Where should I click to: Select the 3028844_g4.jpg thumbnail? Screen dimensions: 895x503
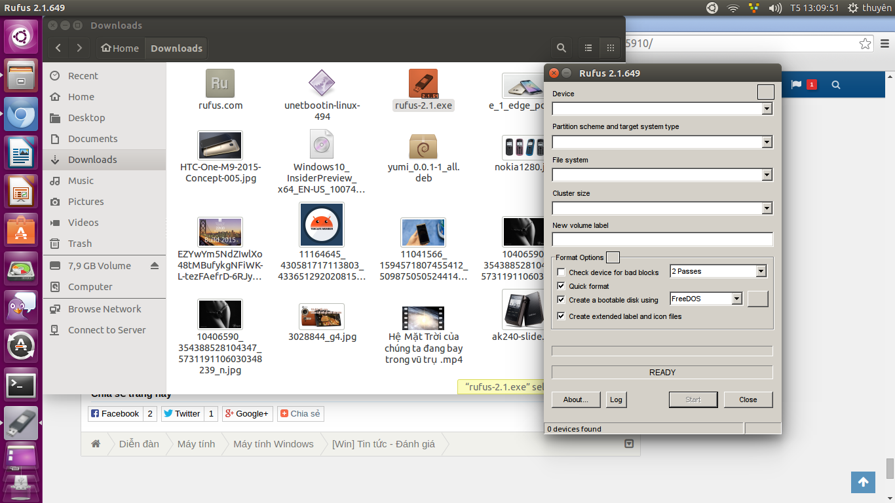pos(322,316)
